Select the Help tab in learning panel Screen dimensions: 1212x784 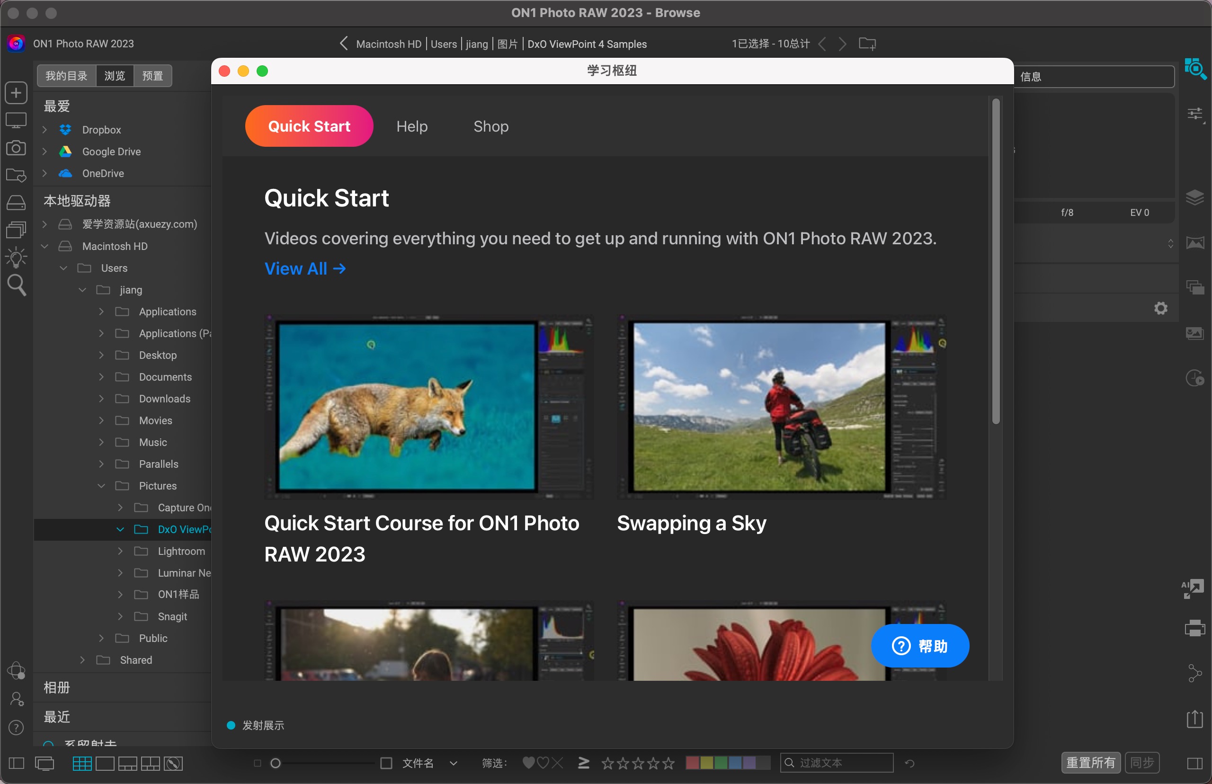(x=412, y=126)
